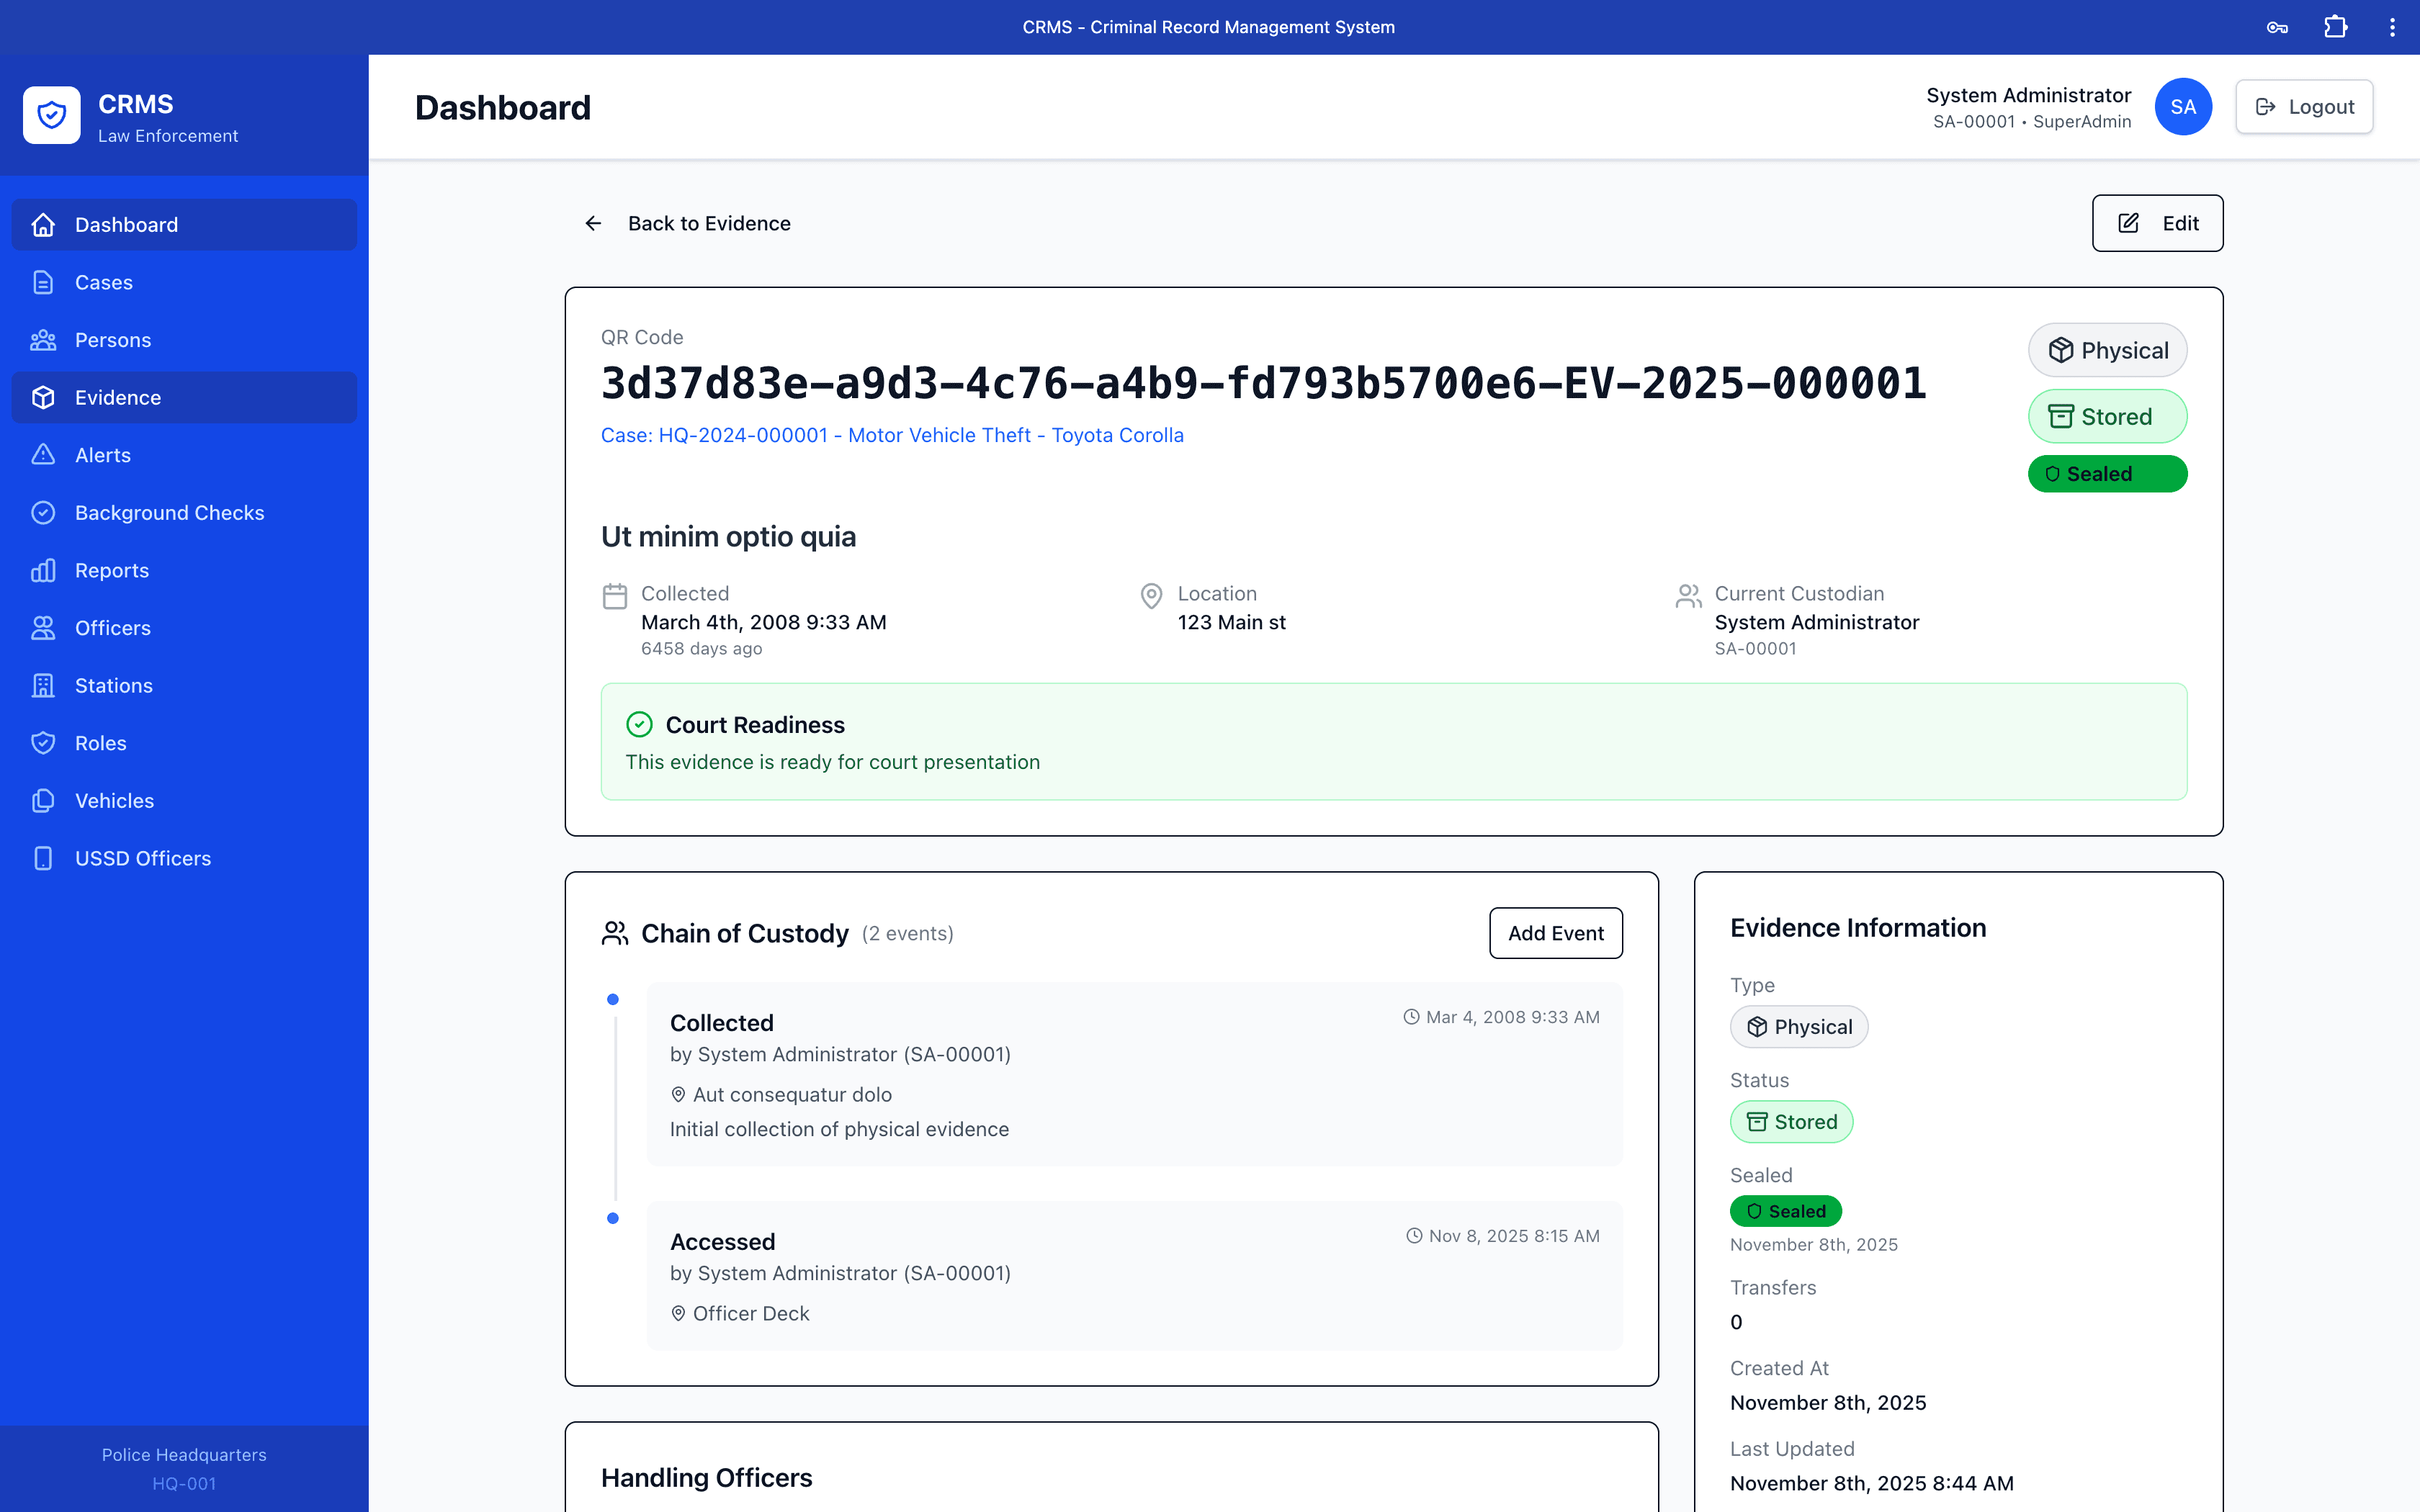
Task: Click the evidence title 'Ut minim optio quia'
Action: tap(728, 537)
